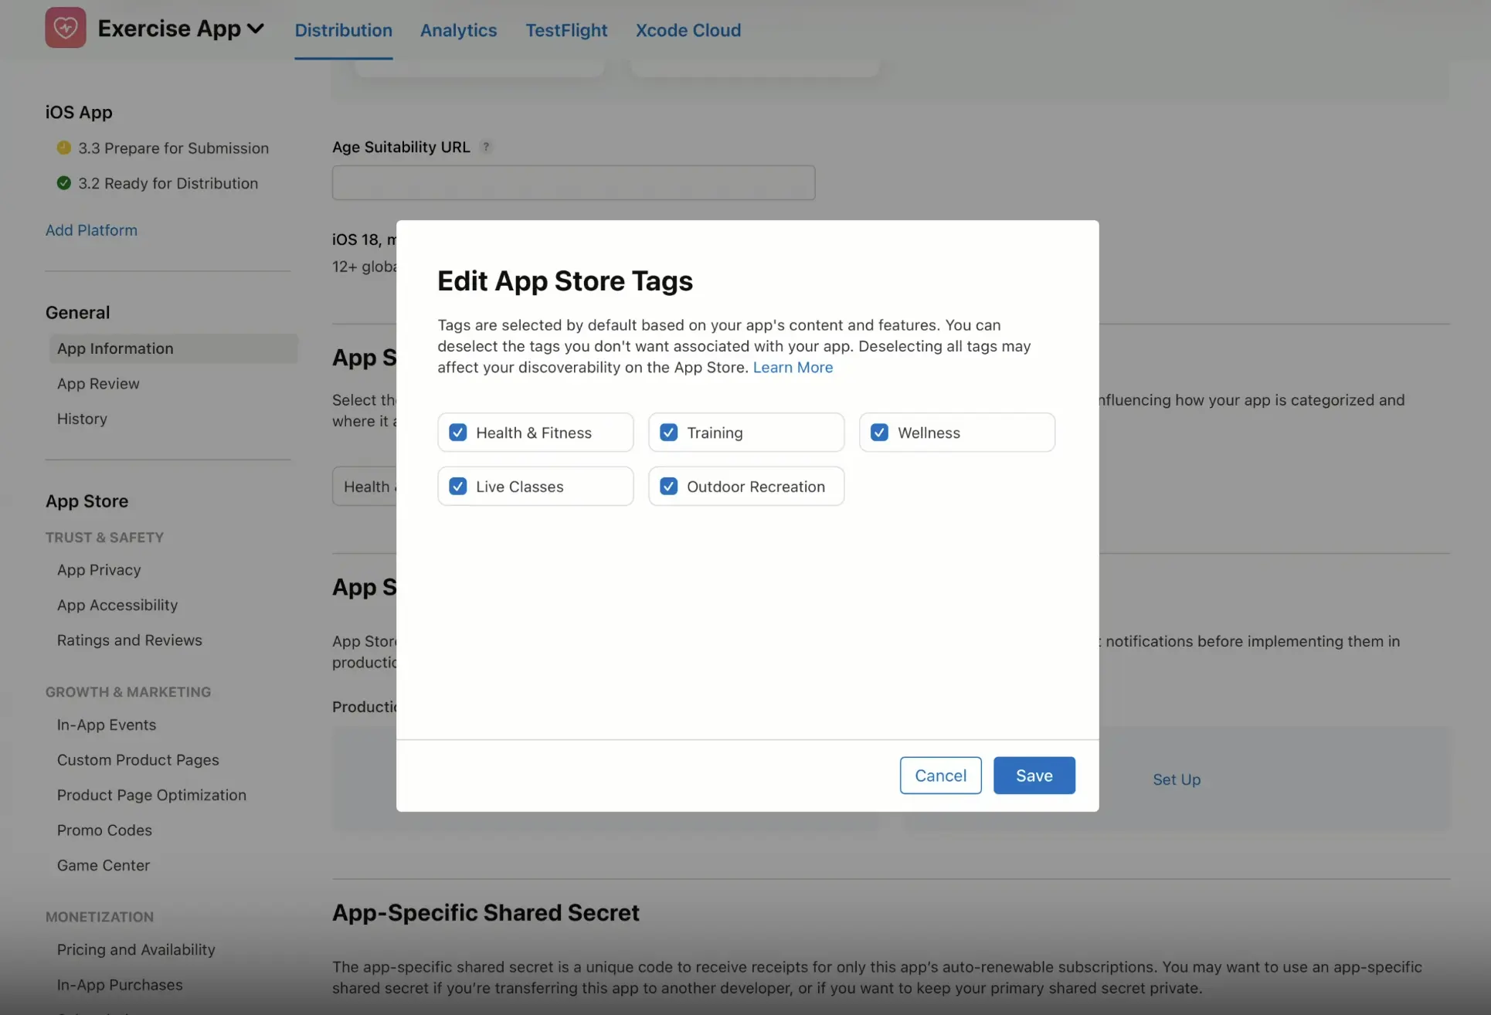This screenshot has width=1491, height=1015.
Task: Click the App-Specific Shared Secret heading
Action: 485,913
